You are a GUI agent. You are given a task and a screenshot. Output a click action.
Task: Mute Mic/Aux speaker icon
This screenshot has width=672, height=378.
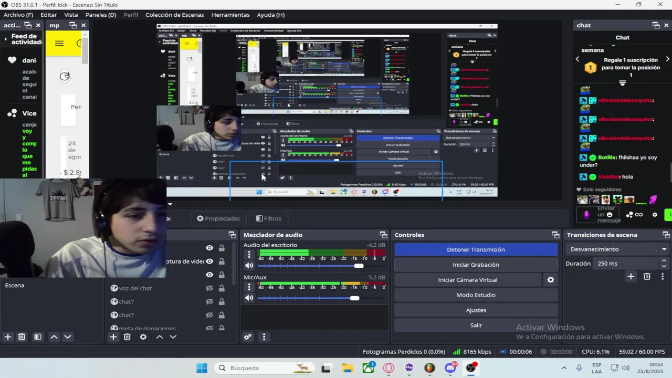click(249, 298)
